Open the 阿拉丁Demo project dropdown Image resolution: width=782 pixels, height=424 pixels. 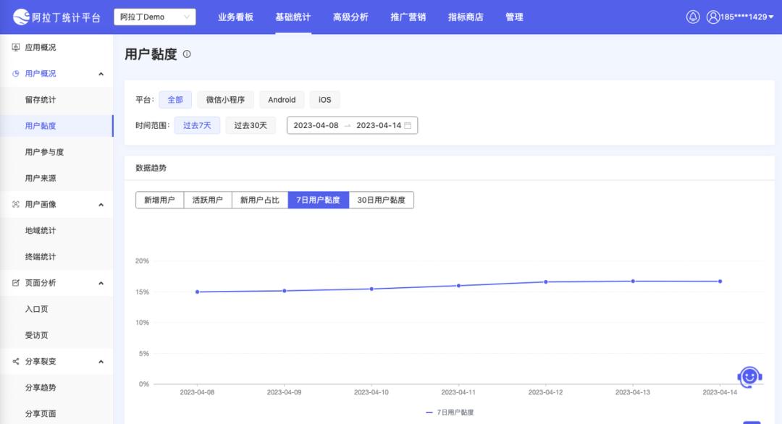(156, 15)
